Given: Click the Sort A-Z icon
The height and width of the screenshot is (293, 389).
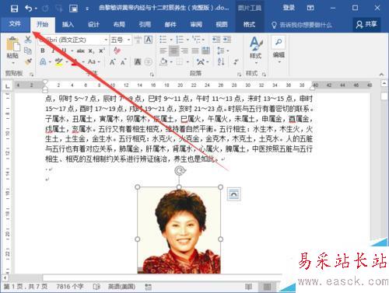Looking at the screenshot, I should pyautogui.click(x=221, y=61).
